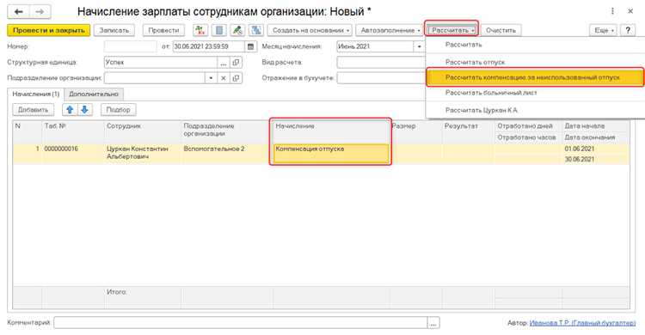645x335 pixels.
Task: Open the comment editor ellipsis button
Action: 433,323
